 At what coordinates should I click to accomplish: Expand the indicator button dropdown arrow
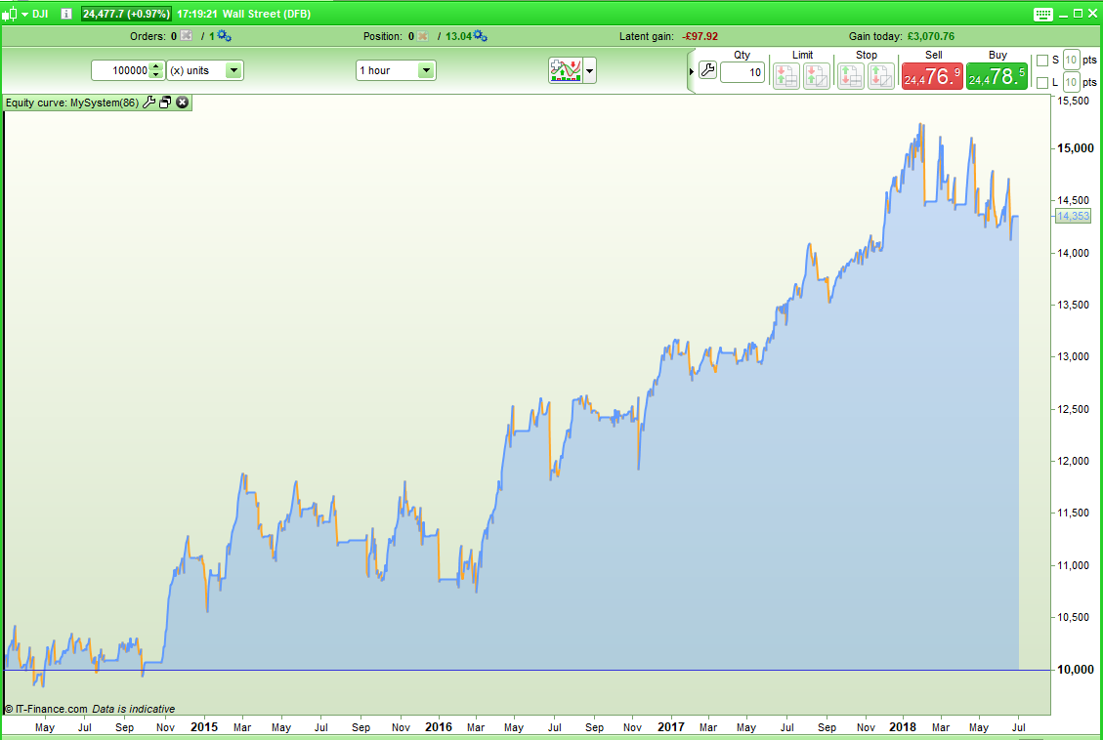(x=589, y=70)
